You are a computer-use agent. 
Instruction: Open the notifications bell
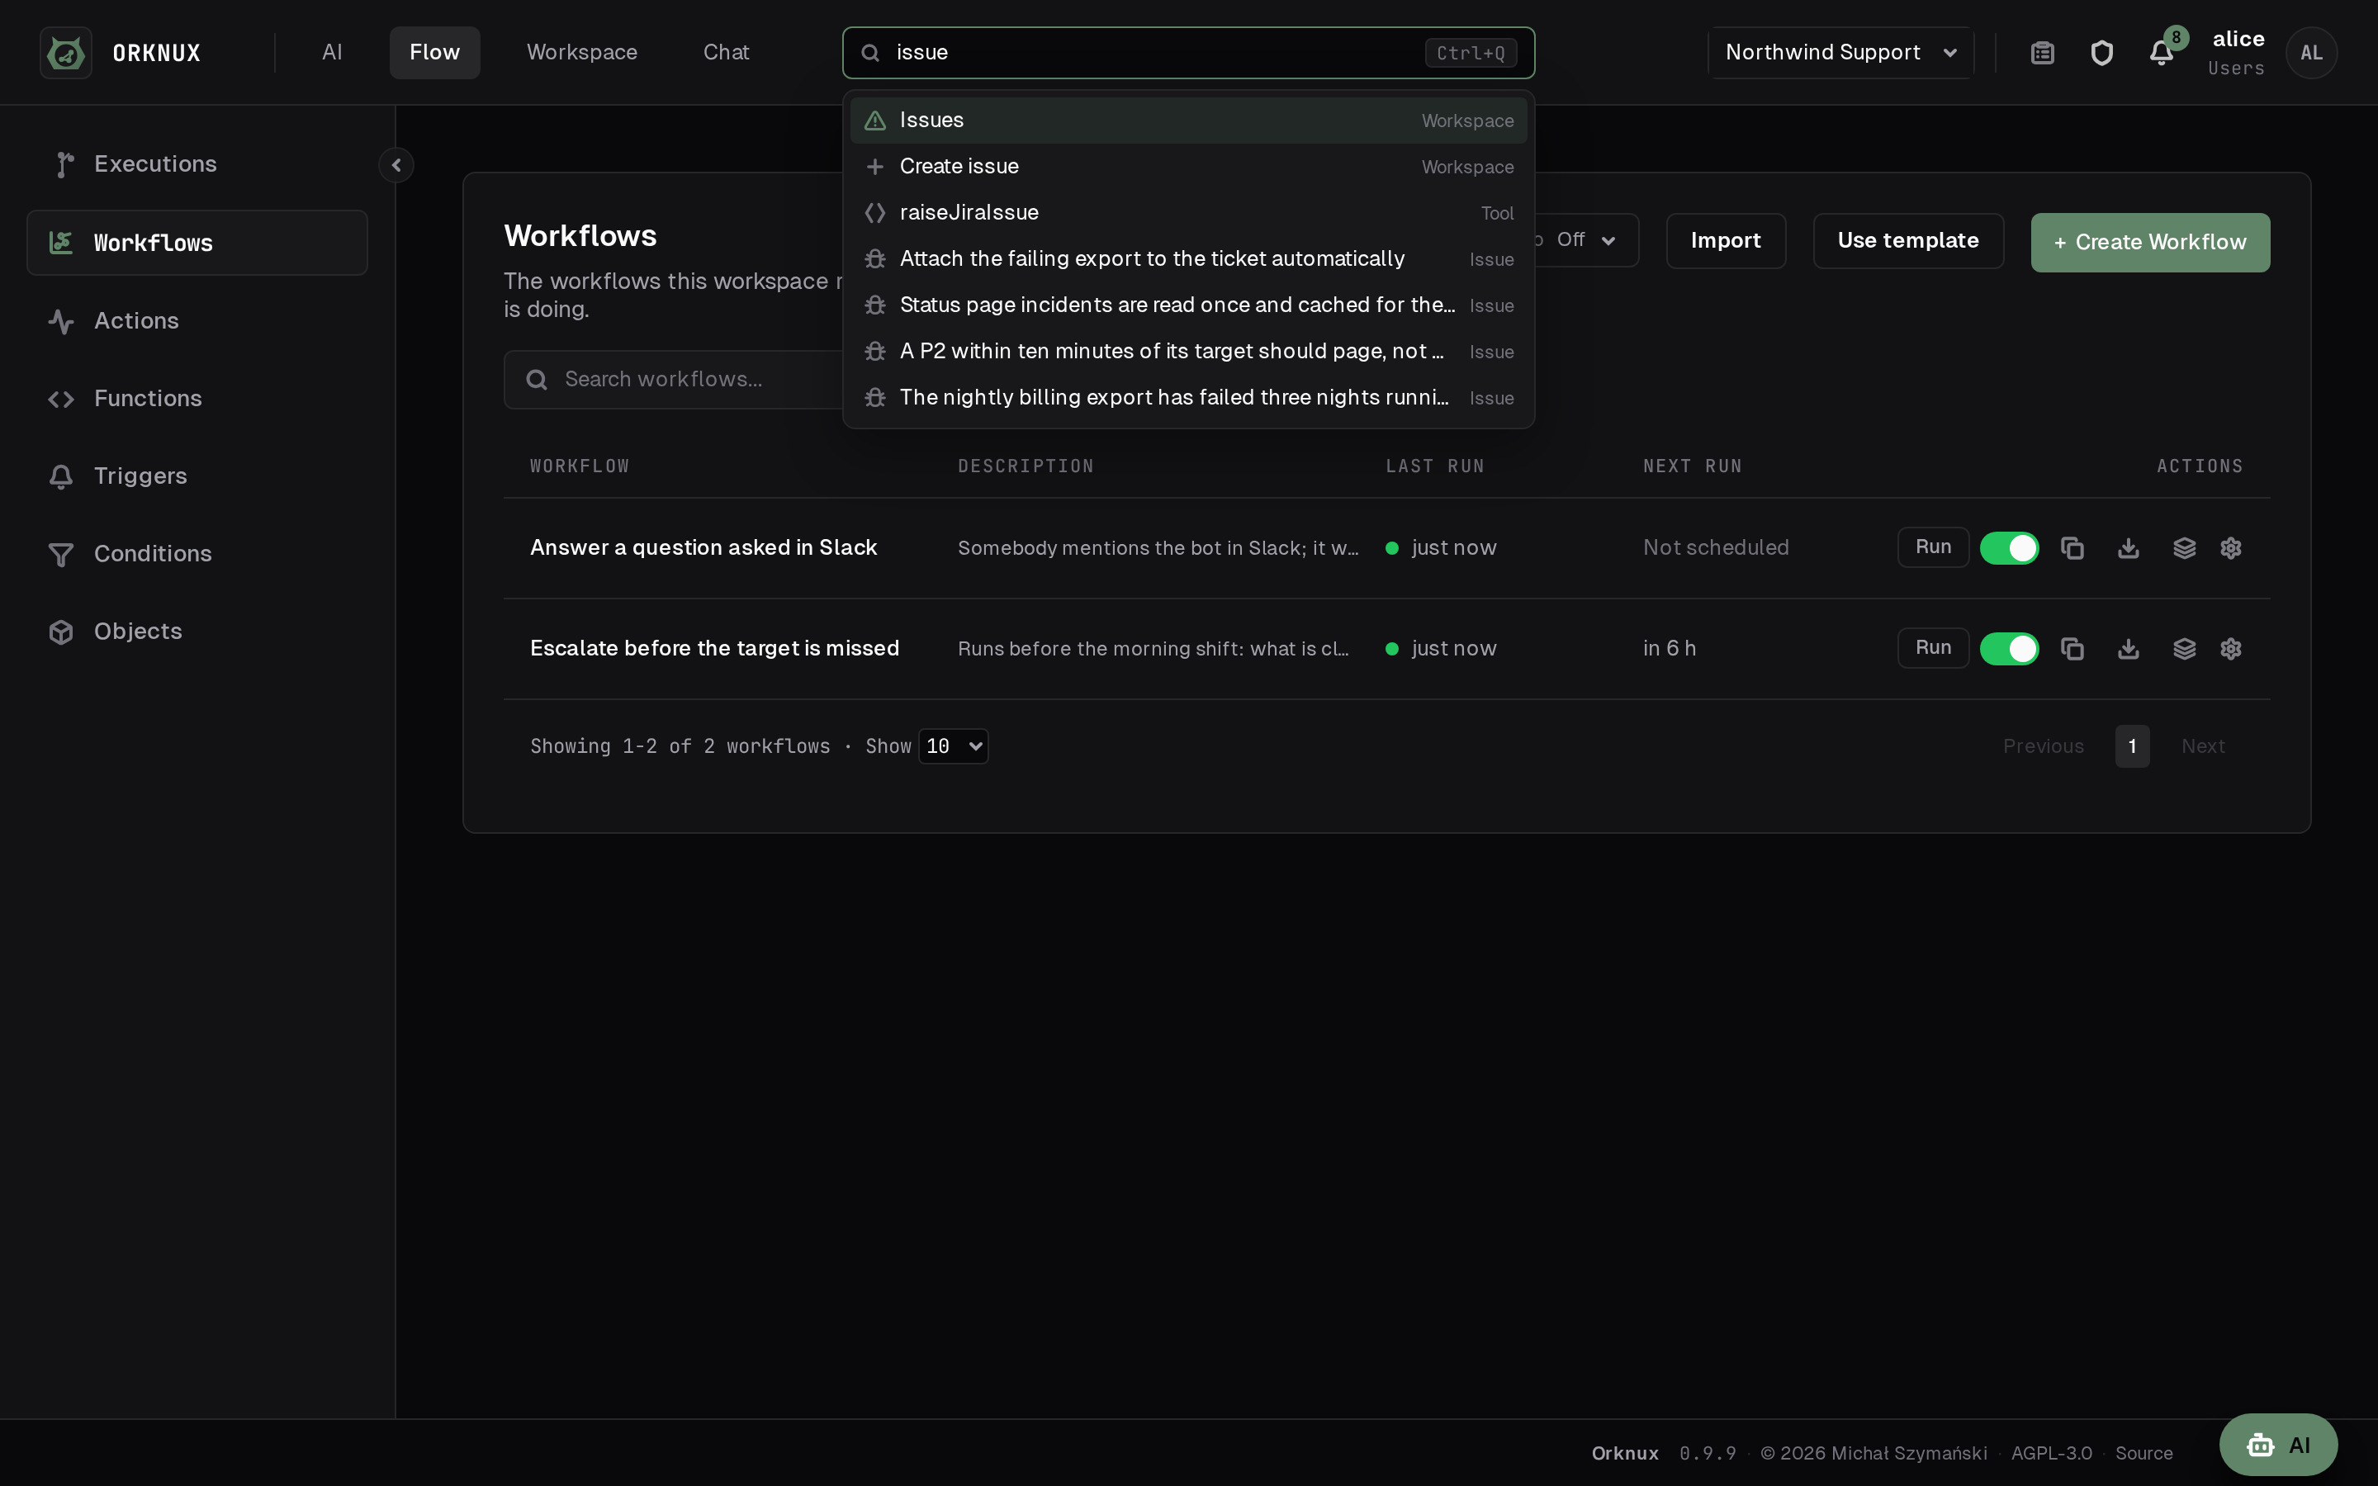coord(2161,53)
